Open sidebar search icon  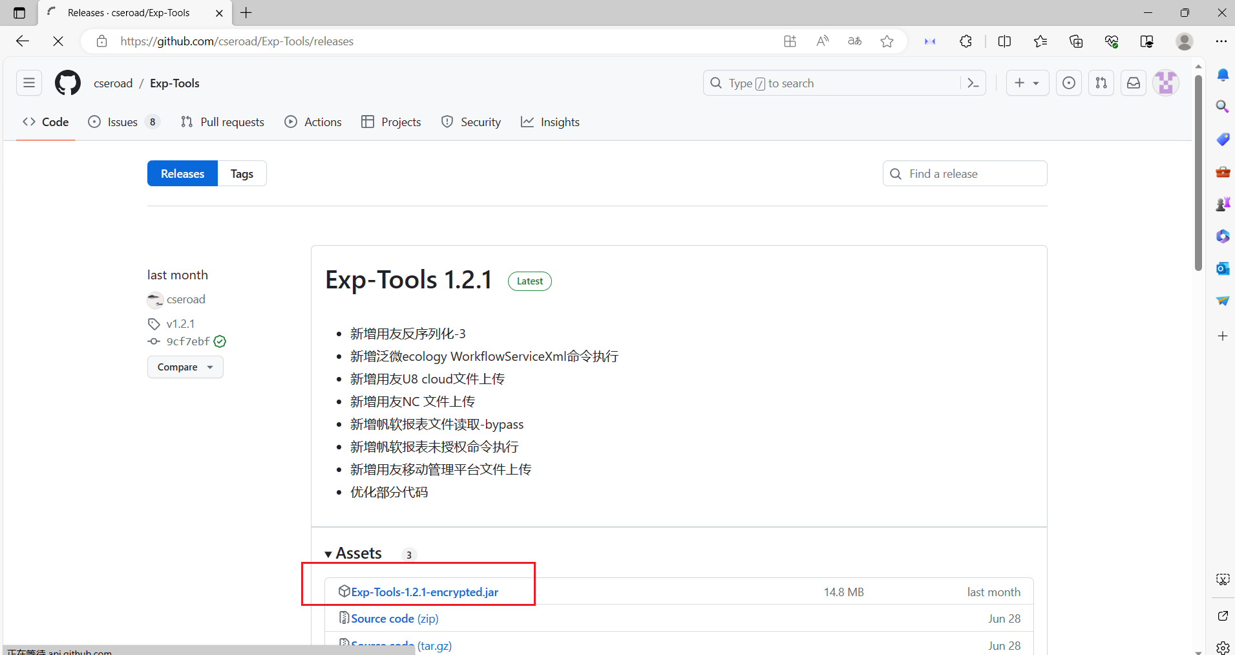point(1222,106)
